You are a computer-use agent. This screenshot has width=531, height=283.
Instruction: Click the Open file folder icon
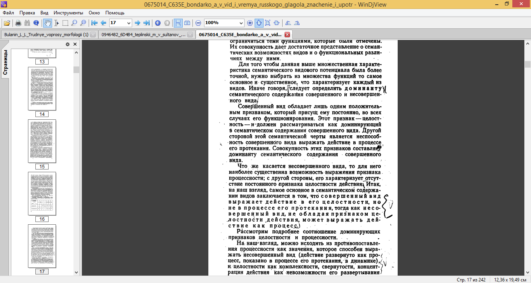tap(7, 23)
